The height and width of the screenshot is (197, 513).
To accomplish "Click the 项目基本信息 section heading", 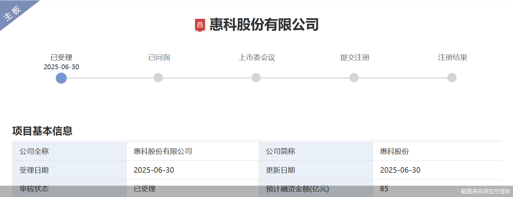I will [42, 131].
